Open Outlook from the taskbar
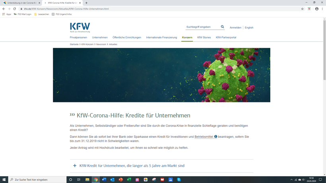The height and width of the screenshot is (183, 326). click(112, 180)
